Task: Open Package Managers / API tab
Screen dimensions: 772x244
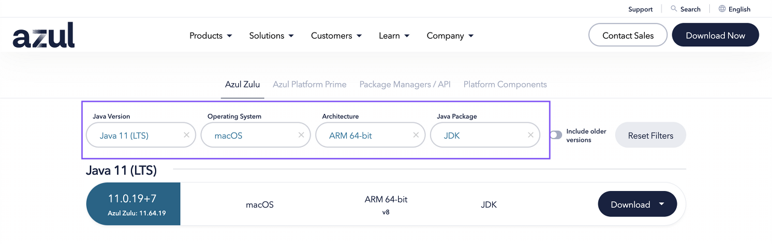Action: (405, 84)
